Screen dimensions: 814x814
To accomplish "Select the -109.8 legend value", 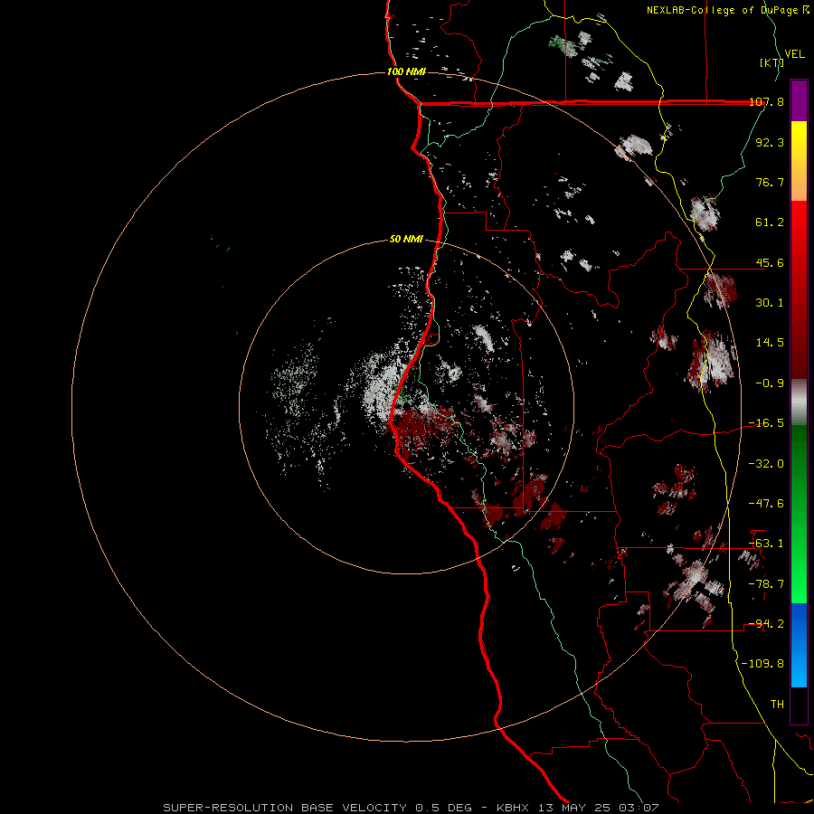I will [763, 664].
